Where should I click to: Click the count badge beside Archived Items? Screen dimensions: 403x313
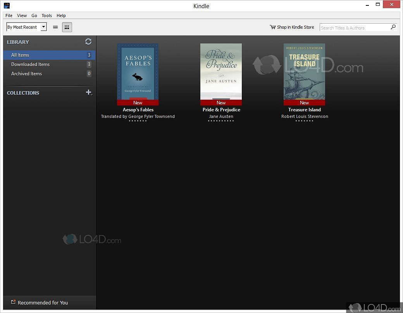(89, 74)
